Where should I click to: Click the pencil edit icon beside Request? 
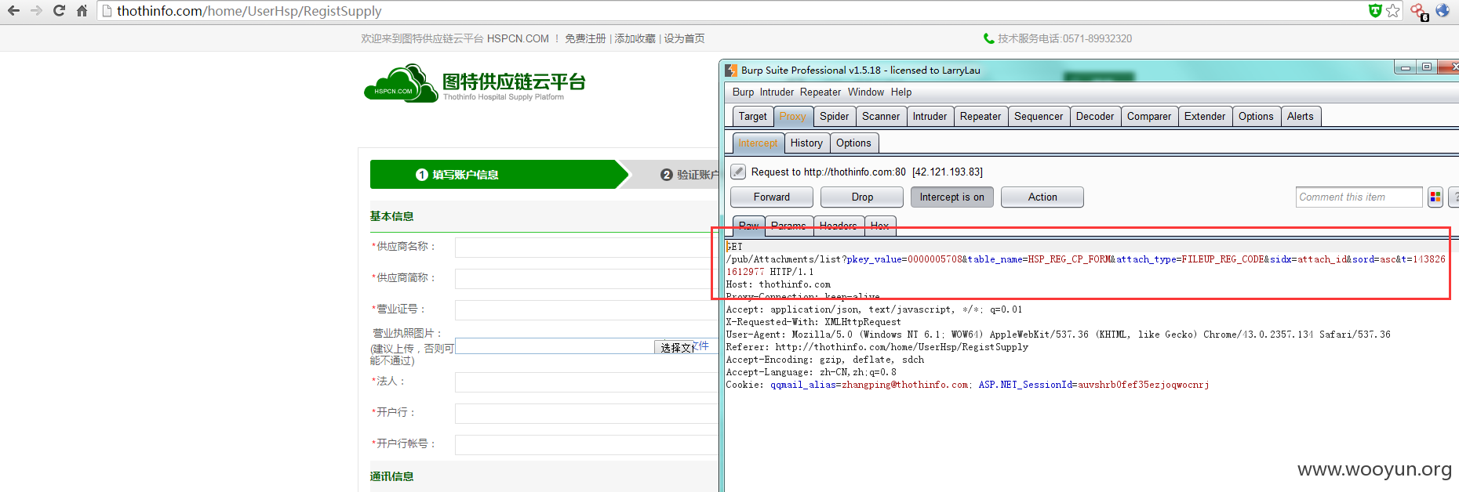(x=738, y=172)
